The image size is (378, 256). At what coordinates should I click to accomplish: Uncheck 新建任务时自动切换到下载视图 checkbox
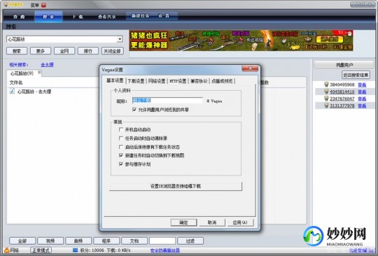click(121, 155)
